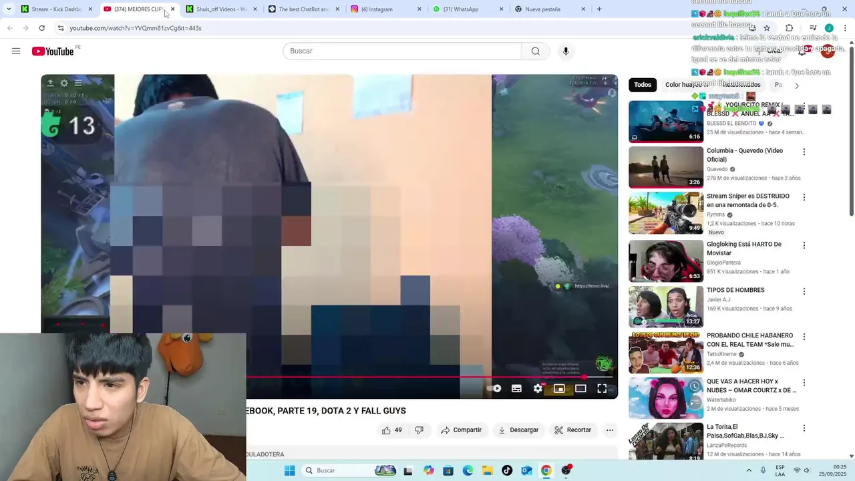Switch to the Stream - Kick Dashboard tab
This screenshot has height=481, width=855.
tap(57, 9)
